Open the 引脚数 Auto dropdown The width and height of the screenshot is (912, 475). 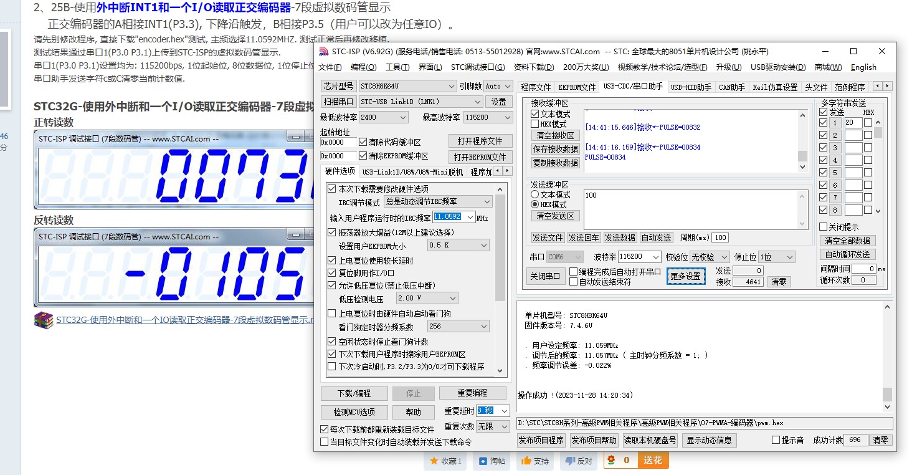tap(498, 86)
